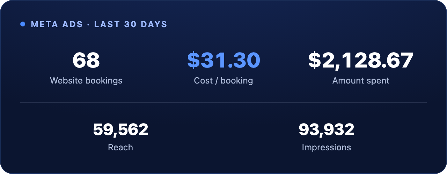447x174 pixels.
Task: Select the Amount spent label
Action: click(361, 81)
